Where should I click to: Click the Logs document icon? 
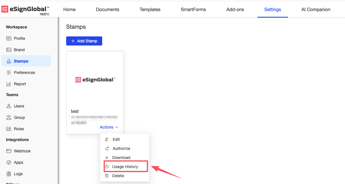(9, 174)
